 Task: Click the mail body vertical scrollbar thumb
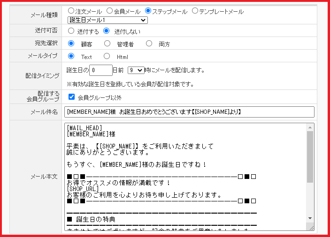point(310,157)
